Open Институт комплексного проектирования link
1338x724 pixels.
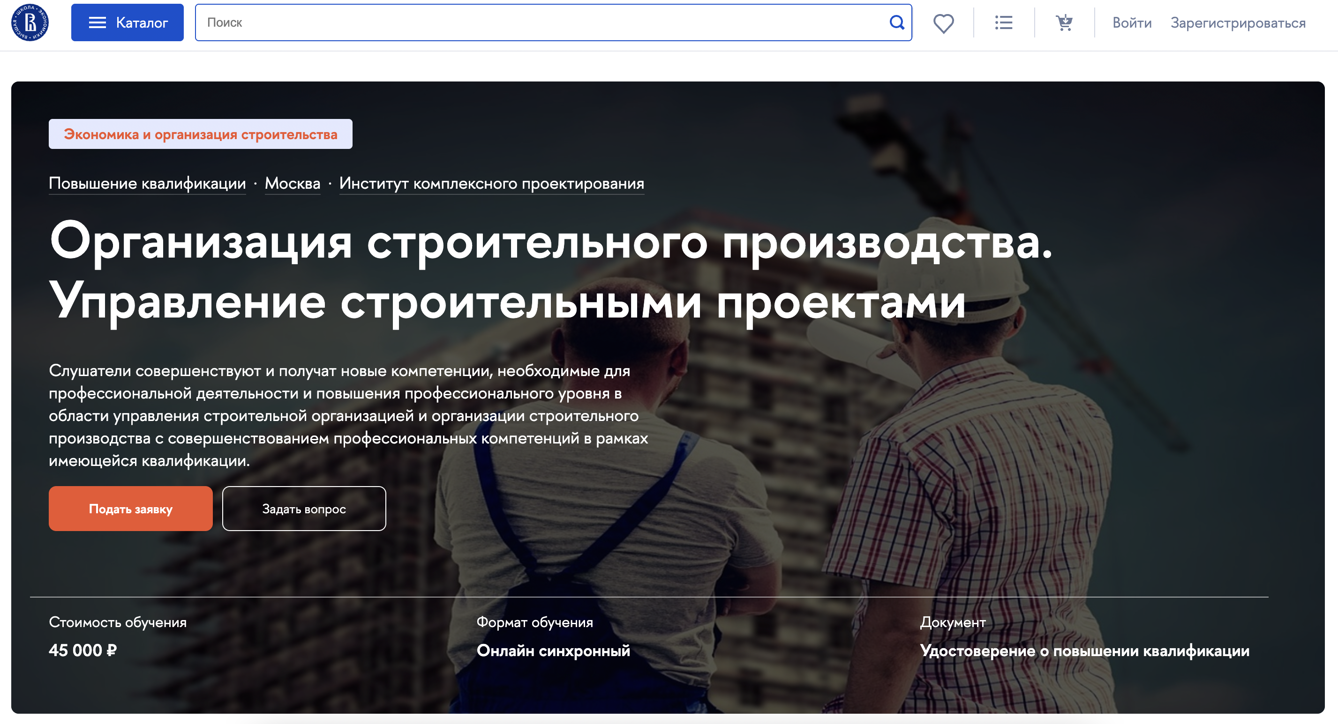coord(491,183)
